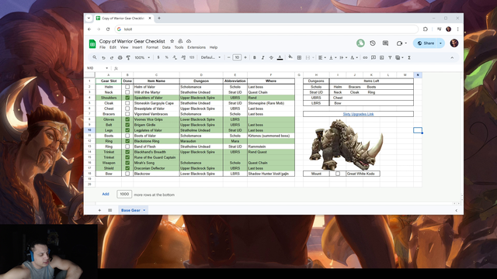The width and height of the screenshot is (497, 279).
Task: Check Done for Boots row
Action: pyautogui.click(x=127, y=136)
